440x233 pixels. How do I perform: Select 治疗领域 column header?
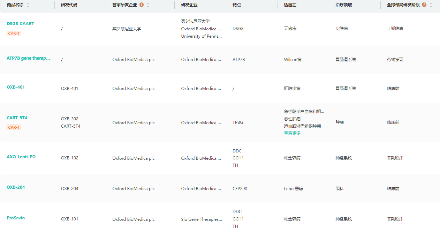click(x=344, y=5)
